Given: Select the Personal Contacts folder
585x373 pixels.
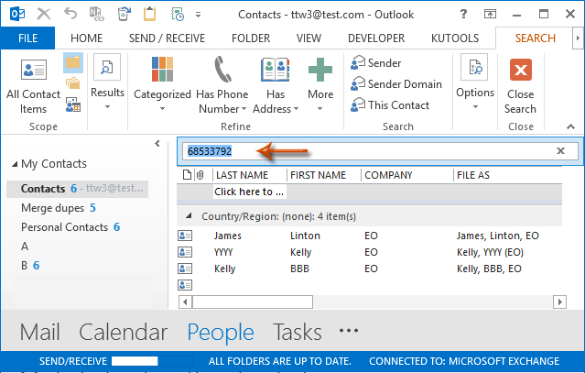Looking at the screenshot, I should coord(64,227).
